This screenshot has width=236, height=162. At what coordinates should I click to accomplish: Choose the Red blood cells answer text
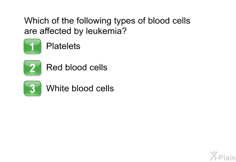77,67
